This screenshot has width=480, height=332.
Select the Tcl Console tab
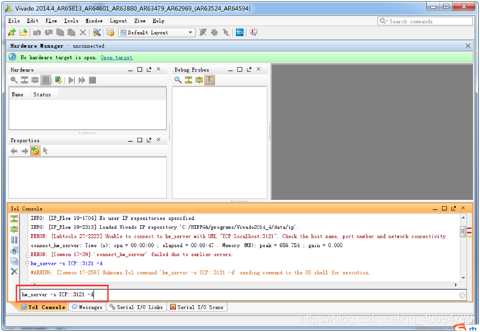[x=43, y=307]
